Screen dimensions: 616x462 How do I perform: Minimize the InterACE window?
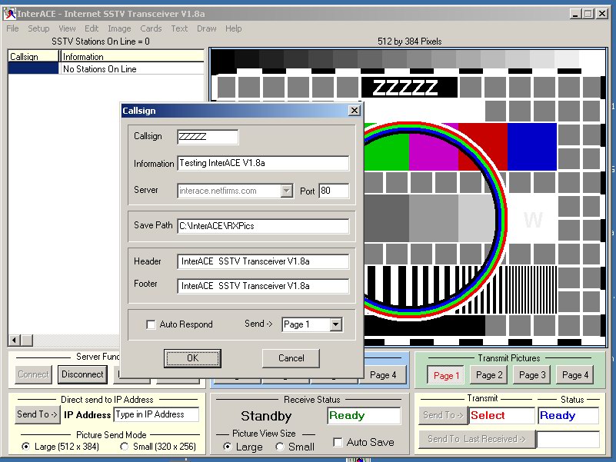click(x=575, y=14)
